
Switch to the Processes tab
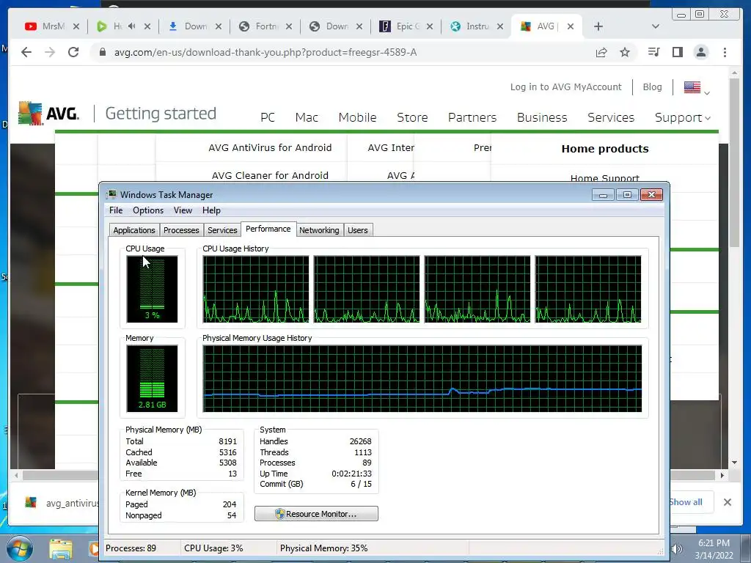181,230
